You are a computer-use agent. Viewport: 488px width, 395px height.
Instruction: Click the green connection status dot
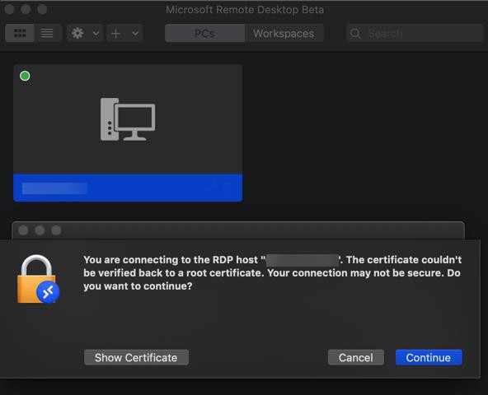point(25,76)
